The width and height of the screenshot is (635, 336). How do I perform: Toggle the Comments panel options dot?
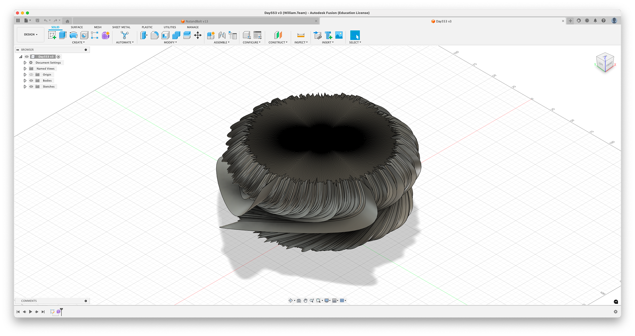pyautogui.click(x=86, y=301)
